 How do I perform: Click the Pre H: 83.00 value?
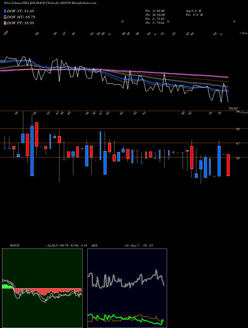click(x=155, y=15)
